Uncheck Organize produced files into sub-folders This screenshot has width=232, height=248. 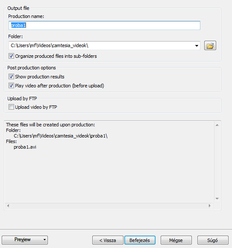coord(11,56)
